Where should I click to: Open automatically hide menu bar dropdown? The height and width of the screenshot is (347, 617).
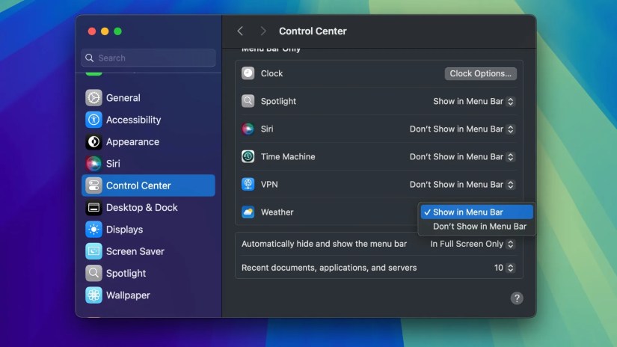pyautogui.click(x=472, y=244)
